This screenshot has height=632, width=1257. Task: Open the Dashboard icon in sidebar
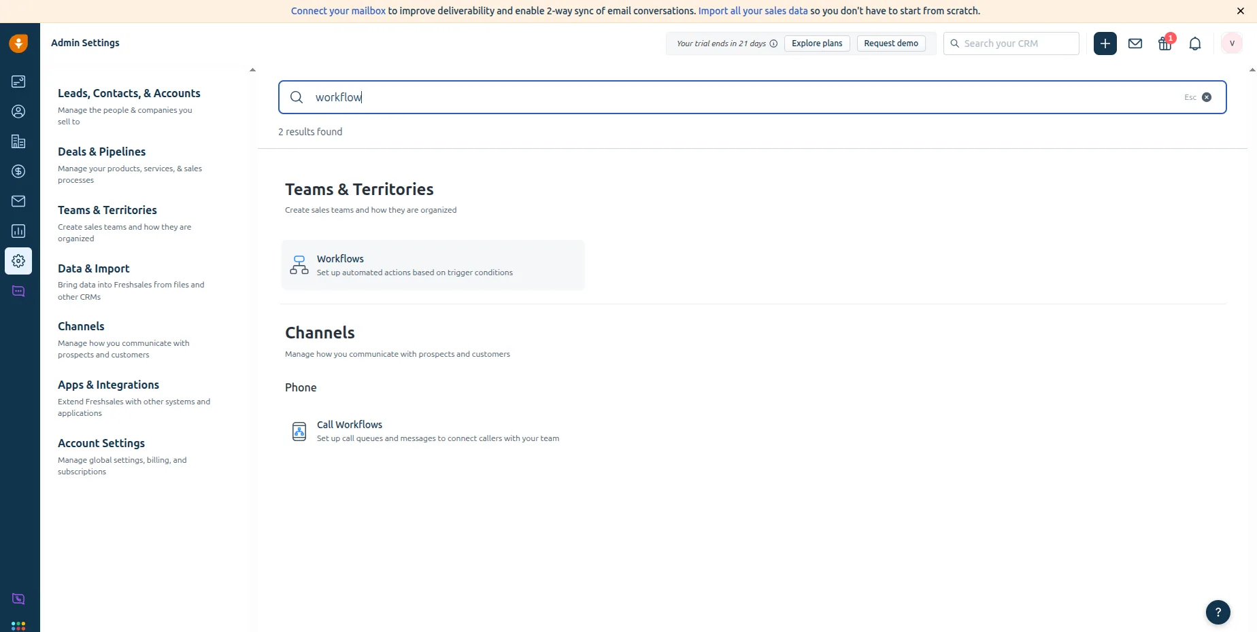click(x=18, y=82)
